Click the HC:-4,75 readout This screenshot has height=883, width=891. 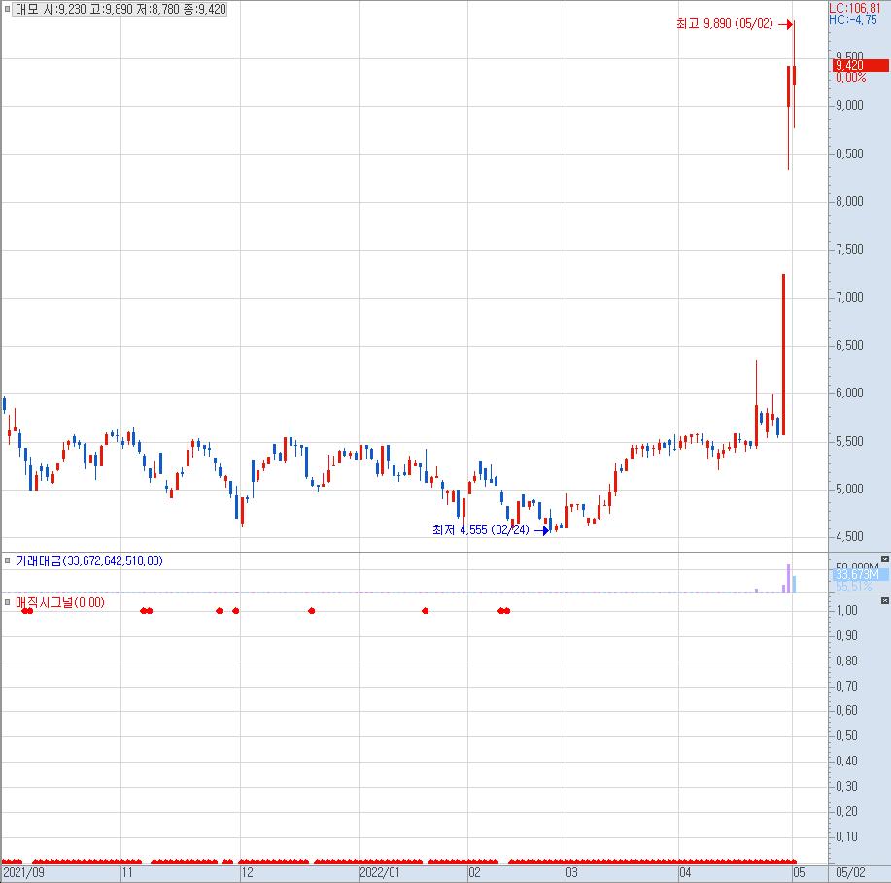point(852,19)
